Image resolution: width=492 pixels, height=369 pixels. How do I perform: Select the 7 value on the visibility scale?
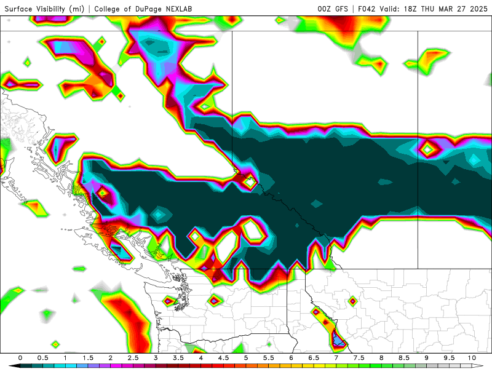click(336, 358)
